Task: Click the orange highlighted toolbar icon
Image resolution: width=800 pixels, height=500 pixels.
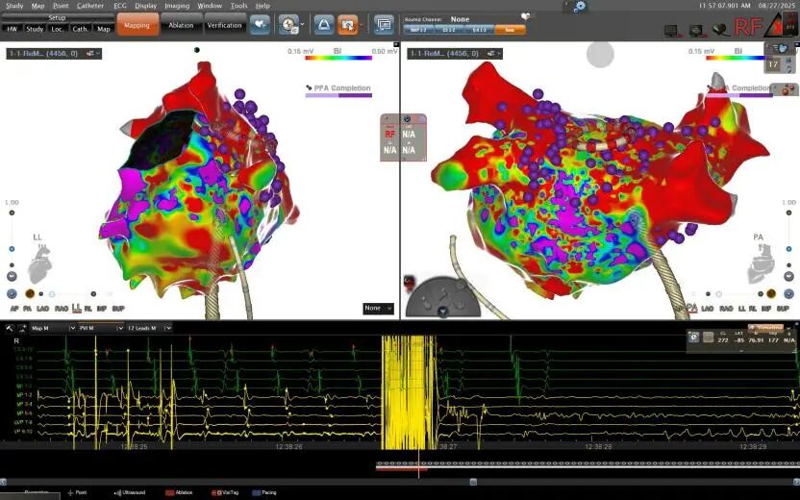Action: [x=348, y=24]
